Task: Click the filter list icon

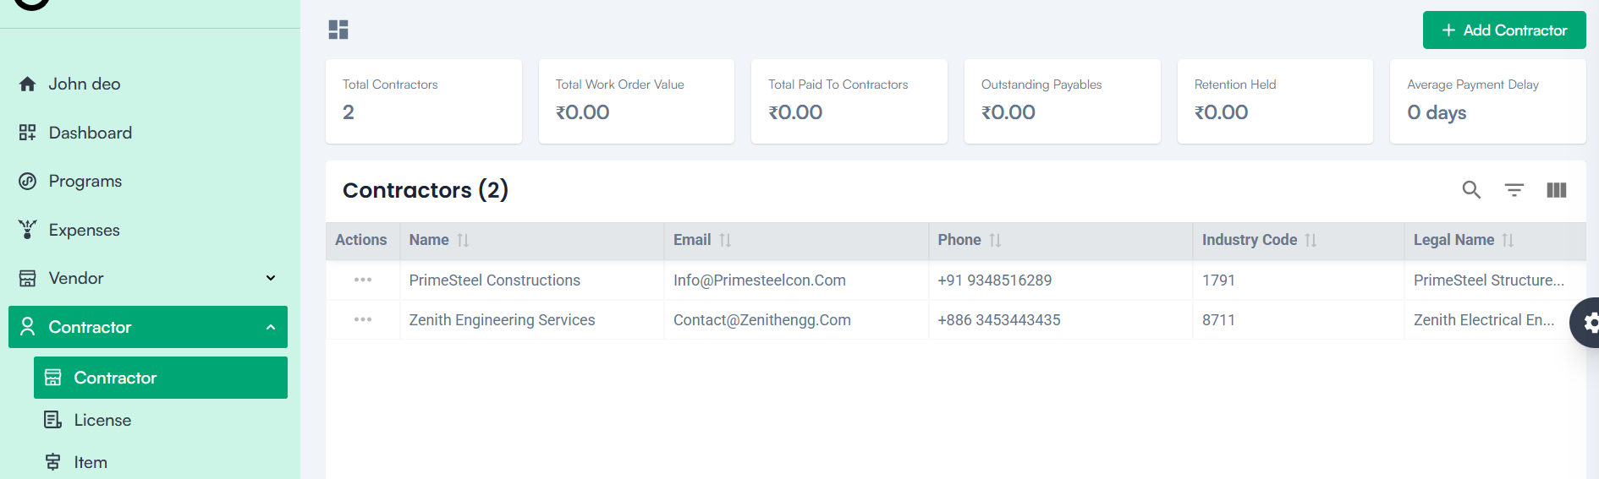Action: tap(1514, 190)
